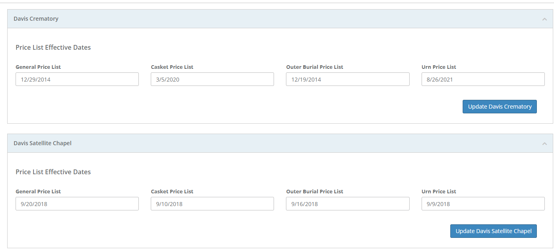Click the chevron on Davis Crematory header

pyautogui.click(x=544, y=18)
